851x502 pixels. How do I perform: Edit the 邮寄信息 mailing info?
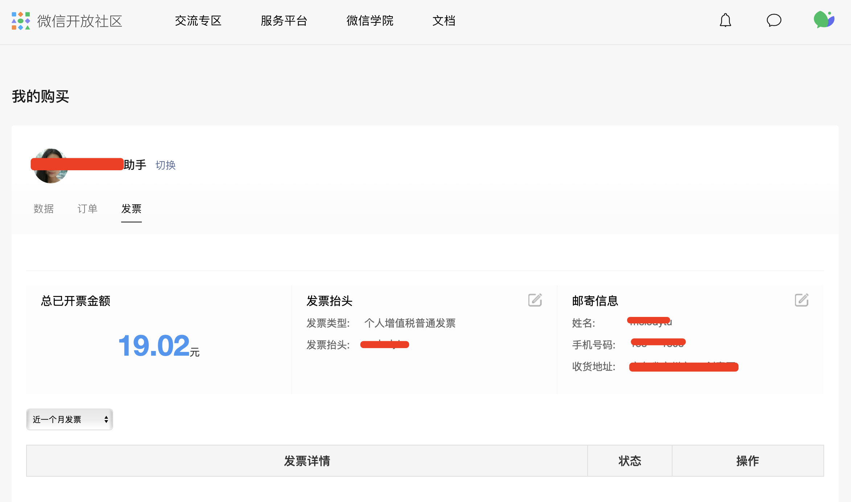tap(801, 300)
